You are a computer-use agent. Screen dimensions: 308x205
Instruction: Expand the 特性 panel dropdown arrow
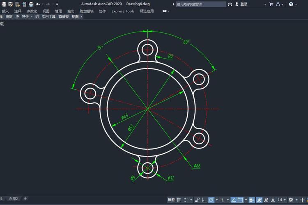(32, 17)
